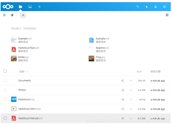Open more actions for Nextcloud.png

(131, 100)
